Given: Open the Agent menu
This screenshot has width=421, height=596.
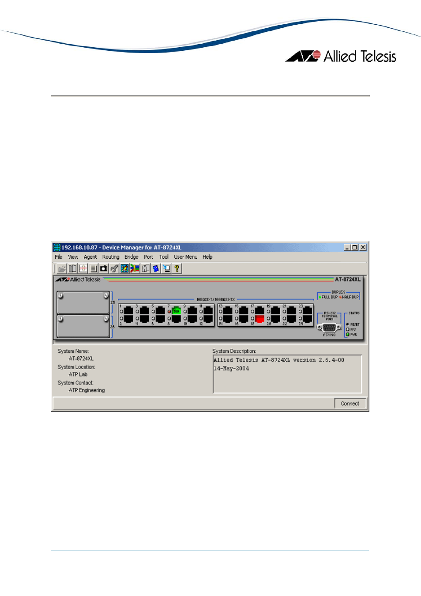Looking at the screenshot, I should coord(90,257).
